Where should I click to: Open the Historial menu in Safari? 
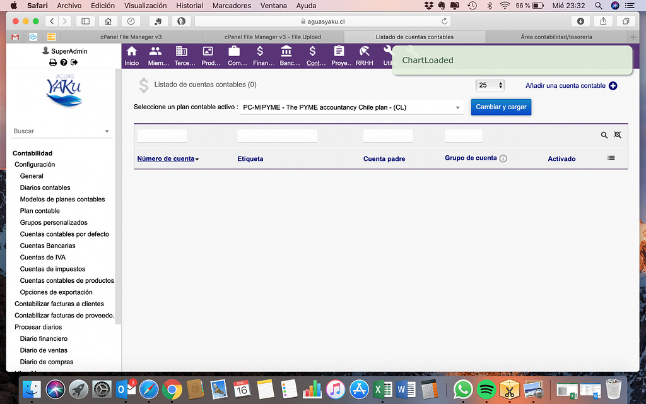pos(189,5)
